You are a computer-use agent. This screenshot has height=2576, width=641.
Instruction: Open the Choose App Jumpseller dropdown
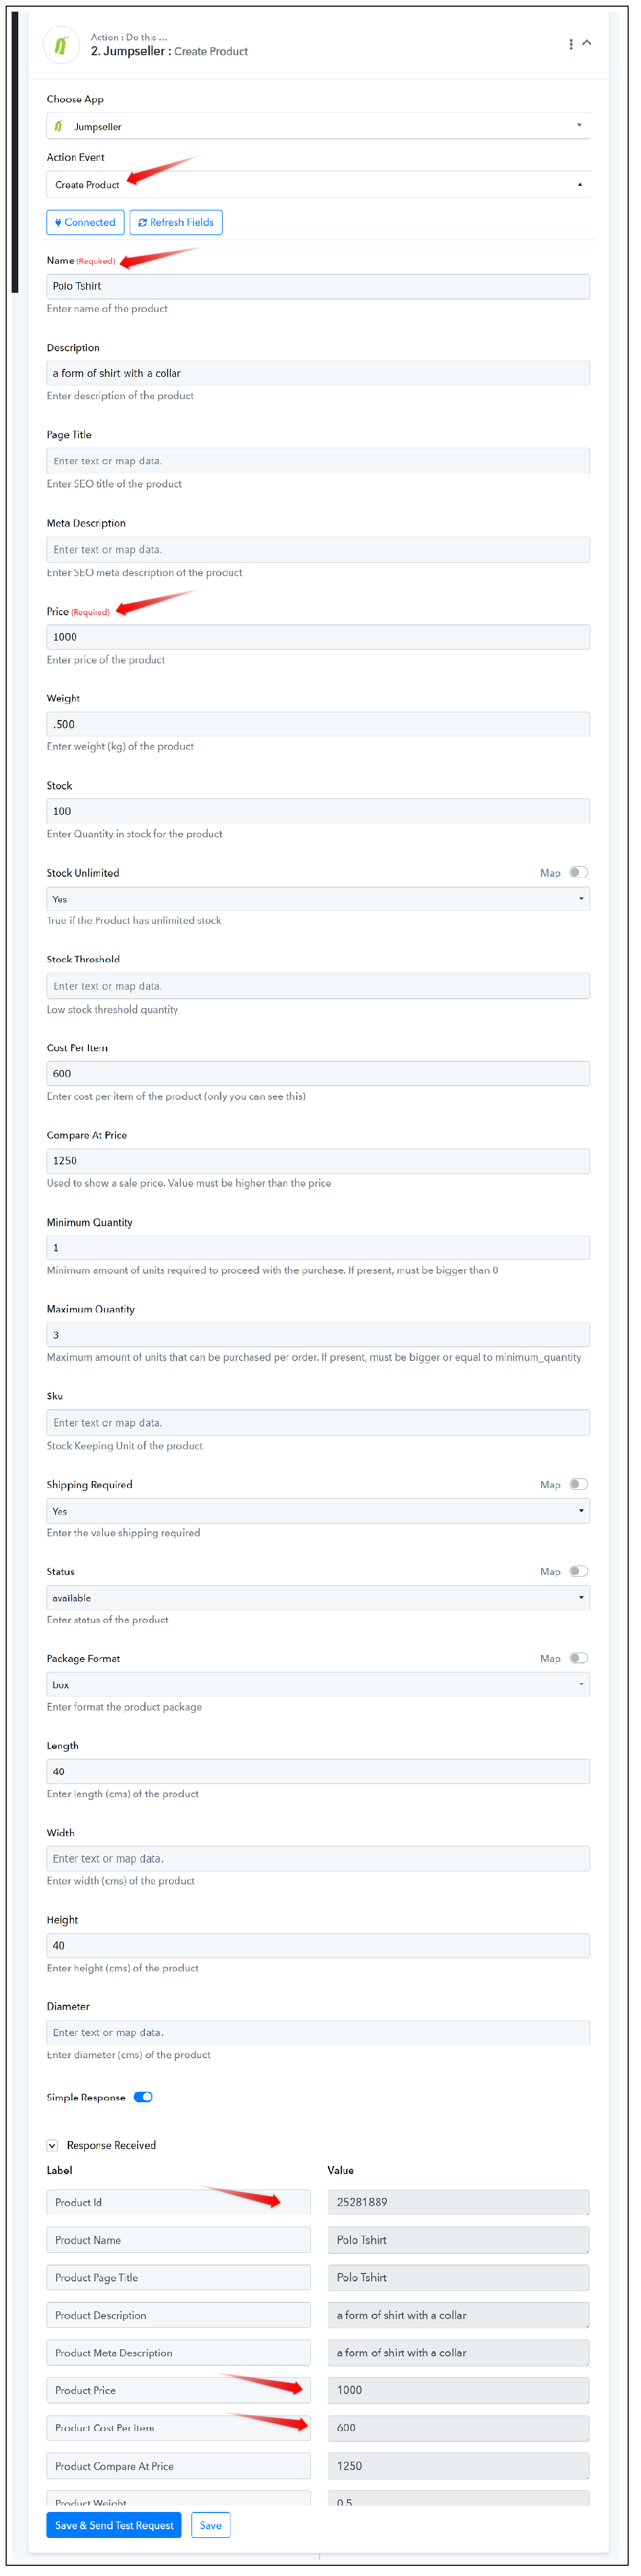[x=318, y=126]
